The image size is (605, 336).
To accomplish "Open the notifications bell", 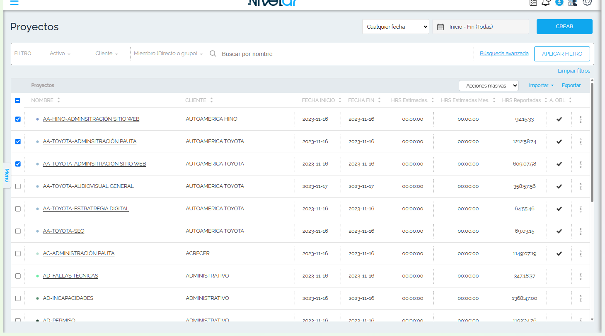I will click(546, 2).
